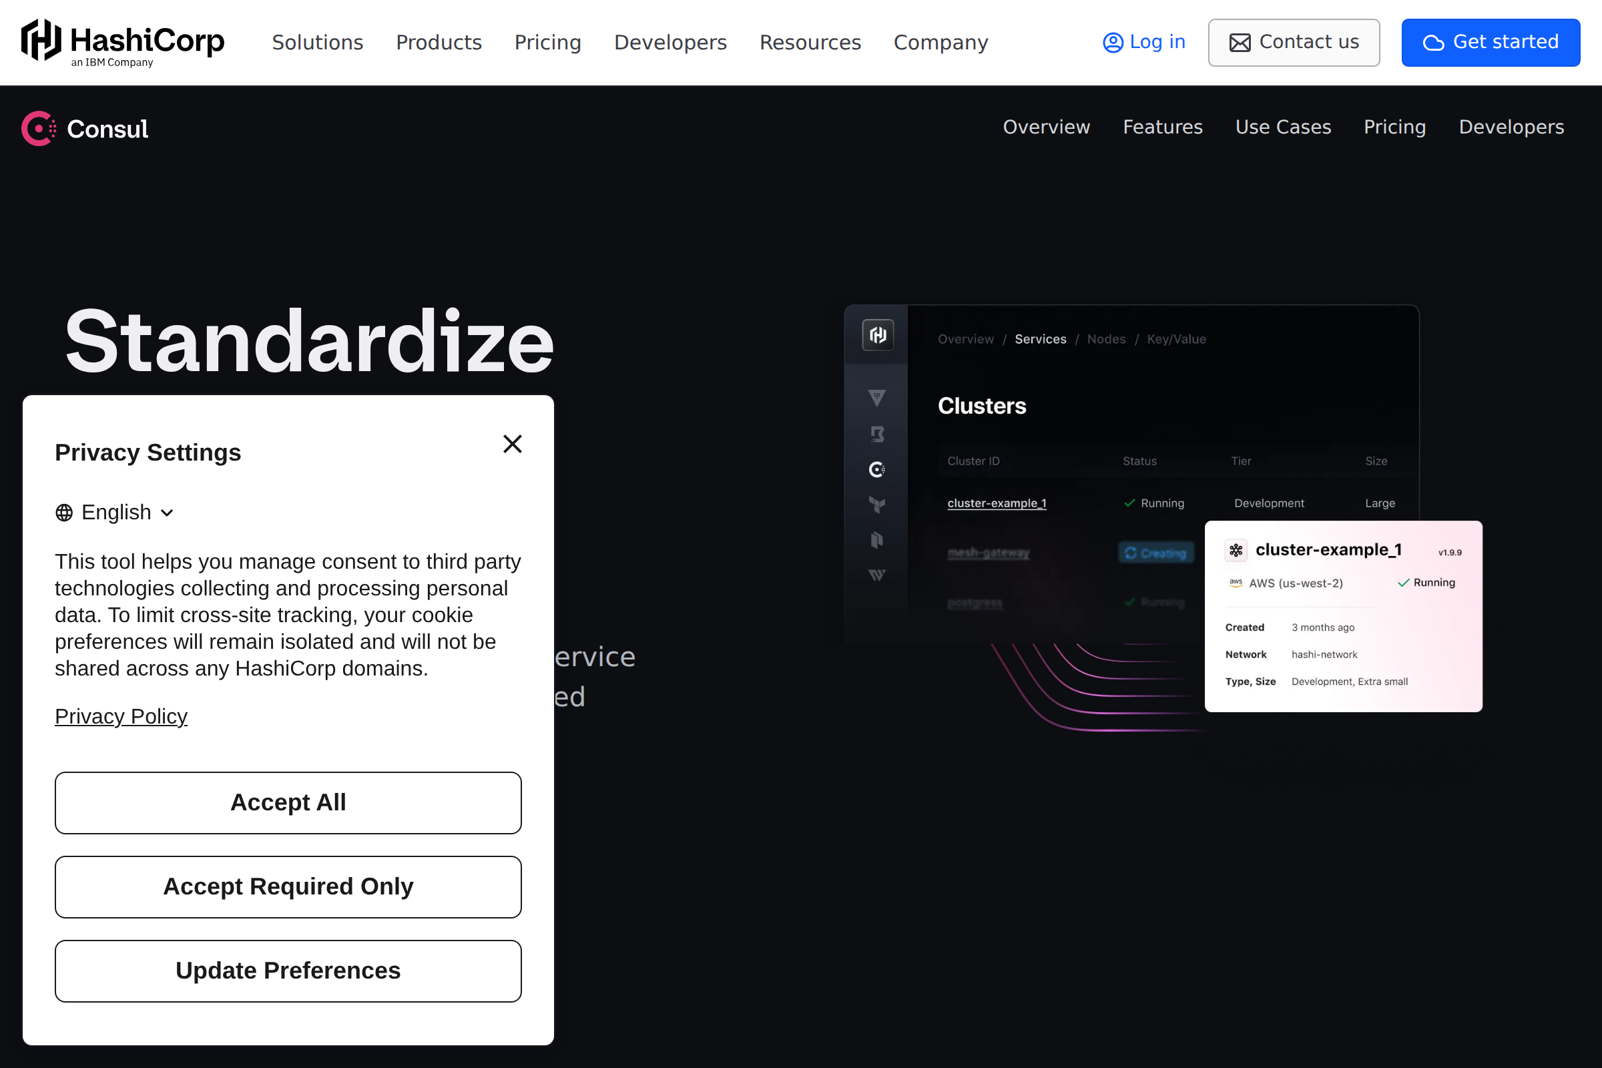Click the cloud icon in Get started
The height and width of the screenshot is (1068, 1602).
(x=1434, y=43)
